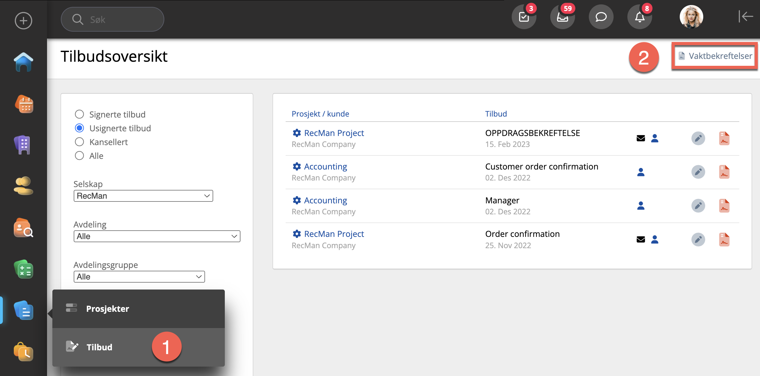The width and height of the screenshot is (760, 376).
Task: Click the Vaktbekreftelser button
Action: (x=715, y=56)
